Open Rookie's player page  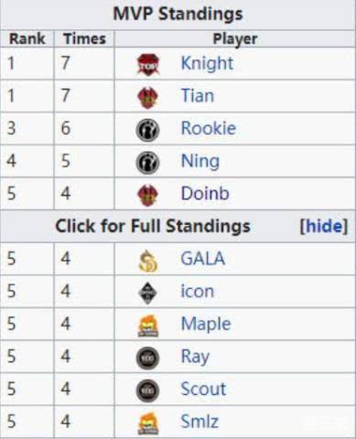point(209,128)
